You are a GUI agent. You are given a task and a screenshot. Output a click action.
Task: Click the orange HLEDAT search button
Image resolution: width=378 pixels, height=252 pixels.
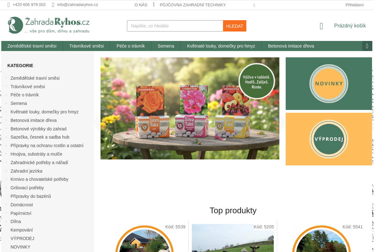[x=235, y=26]
